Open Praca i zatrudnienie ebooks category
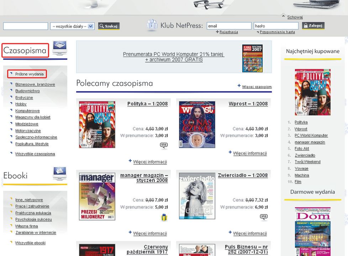348x256 pixels. coord(32,206)
